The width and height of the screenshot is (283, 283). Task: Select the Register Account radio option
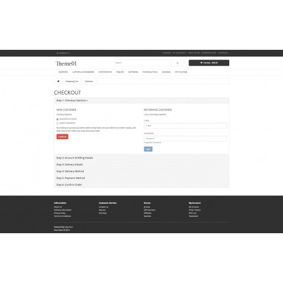point(58,119)
